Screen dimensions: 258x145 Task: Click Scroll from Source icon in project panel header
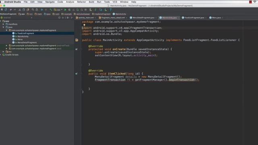[x=59, y=18]
